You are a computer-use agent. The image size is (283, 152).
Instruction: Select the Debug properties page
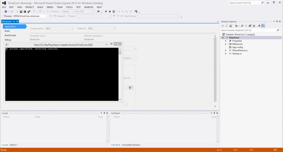(x=8, y=40)
